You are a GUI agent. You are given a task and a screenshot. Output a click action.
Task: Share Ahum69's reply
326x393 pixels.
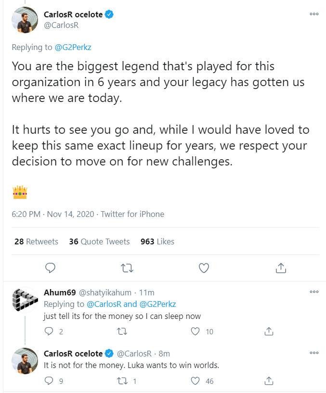coord(269,331)
